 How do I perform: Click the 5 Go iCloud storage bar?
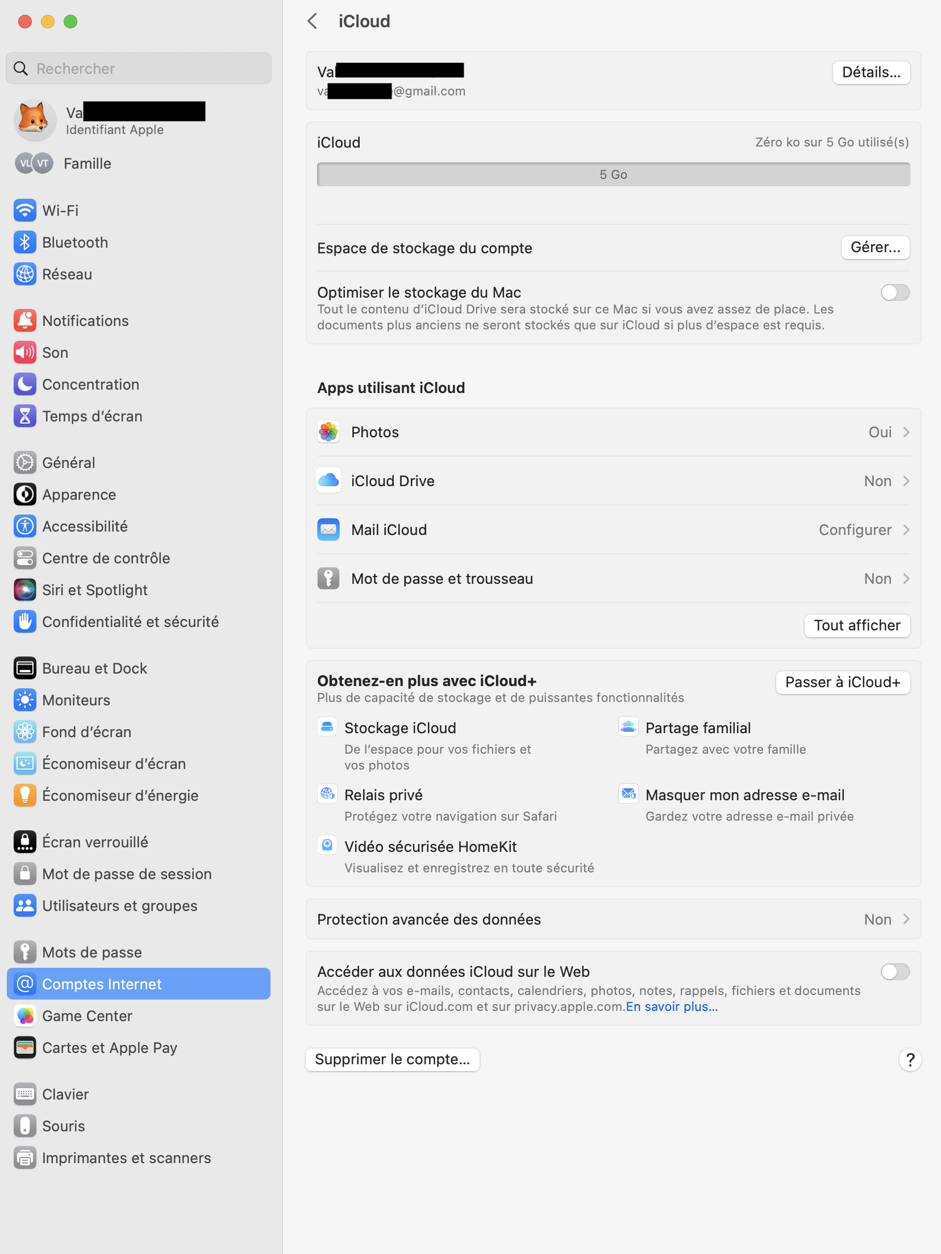click(614, 174)
